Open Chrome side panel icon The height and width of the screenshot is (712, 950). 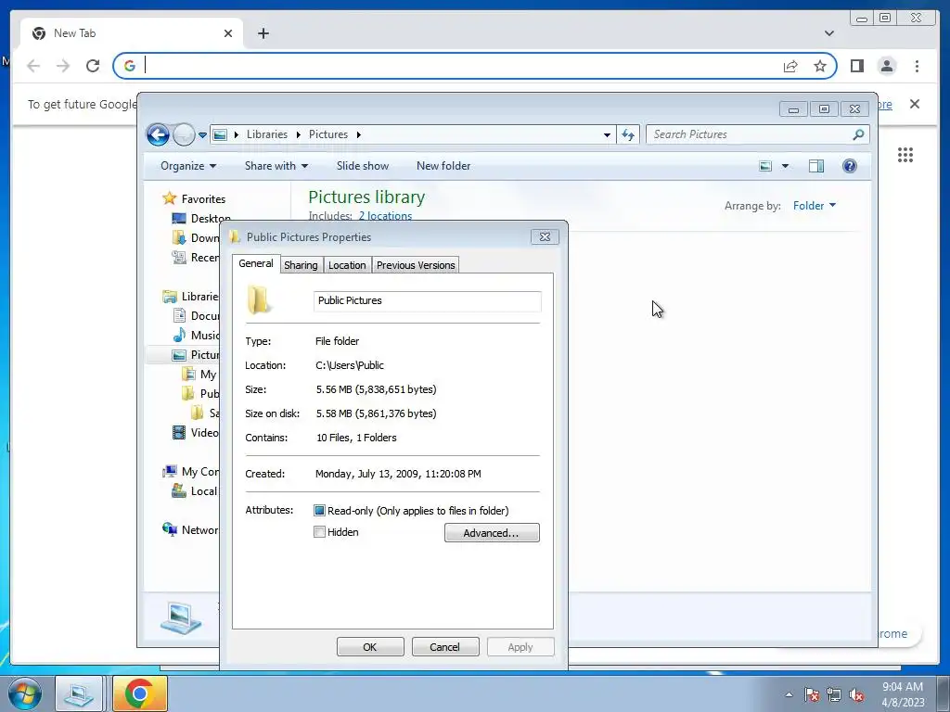tap(856, 66)
